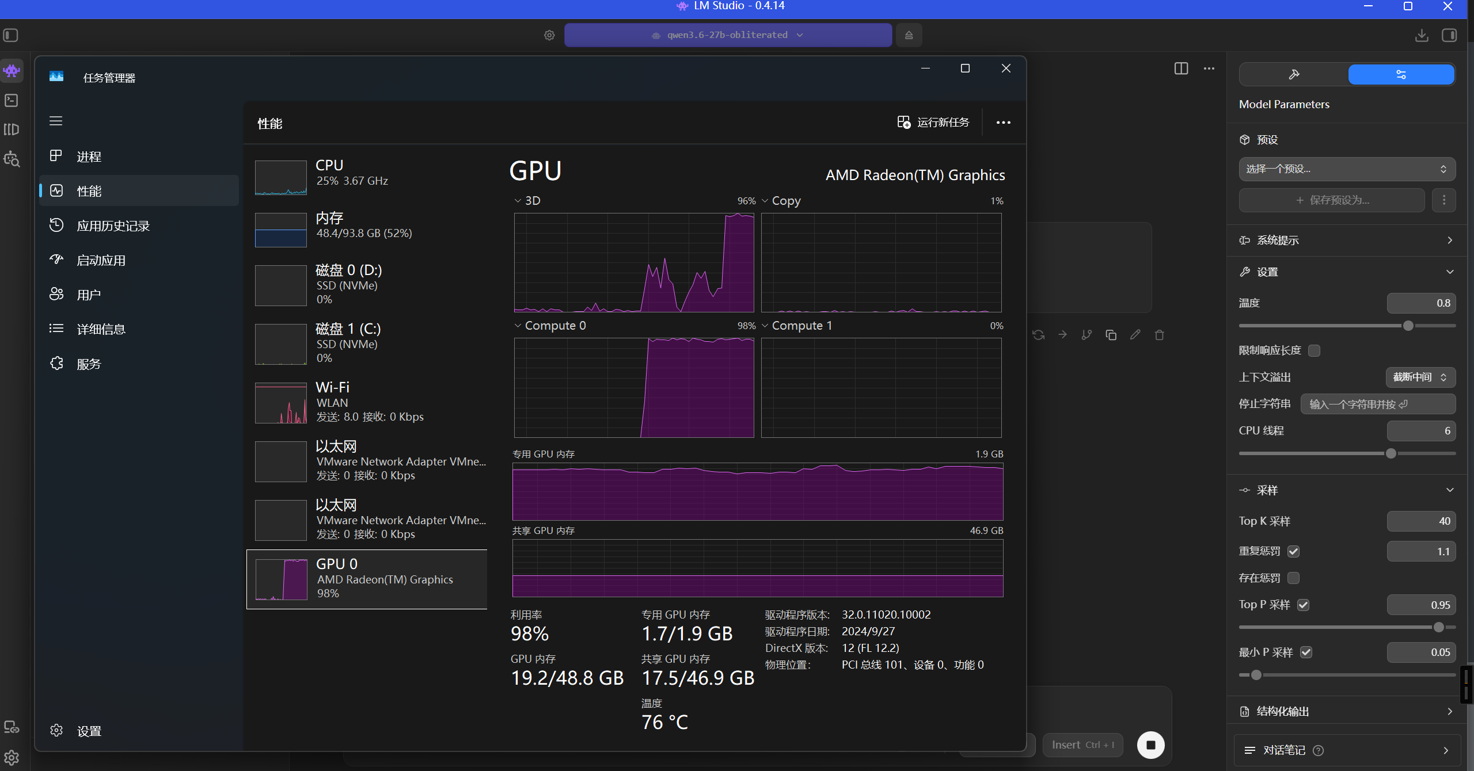Open the 3D graph type dropdown
Screen dimensions: 1474x771
(527, 201)
